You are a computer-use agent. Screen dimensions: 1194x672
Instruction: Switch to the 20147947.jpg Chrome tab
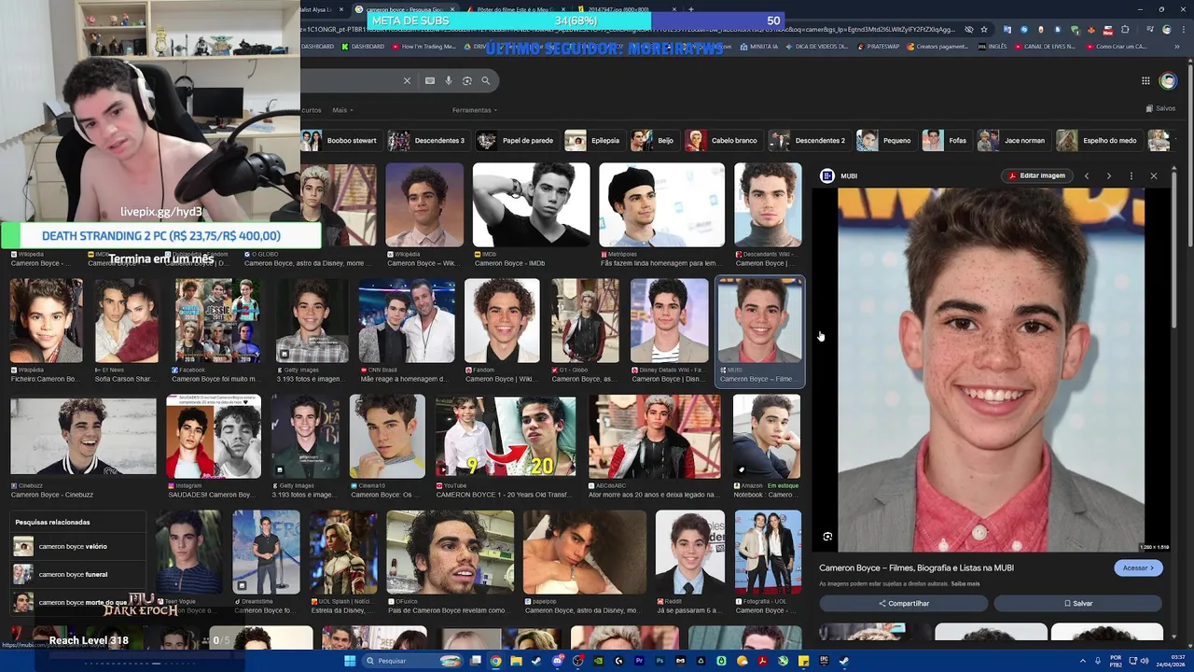[x=623, y=9]
